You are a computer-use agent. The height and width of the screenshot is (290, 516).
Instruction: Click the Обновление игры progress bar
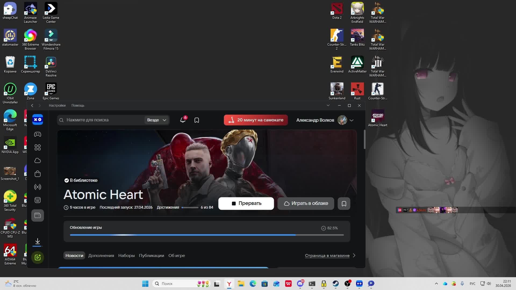207,235
